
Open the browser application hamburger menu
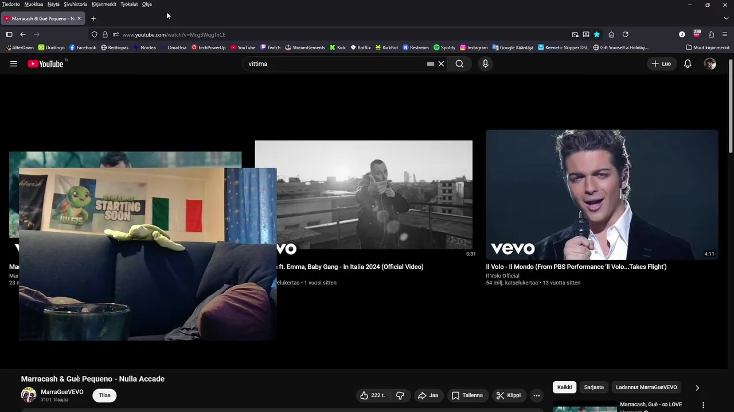click(725, 34)
